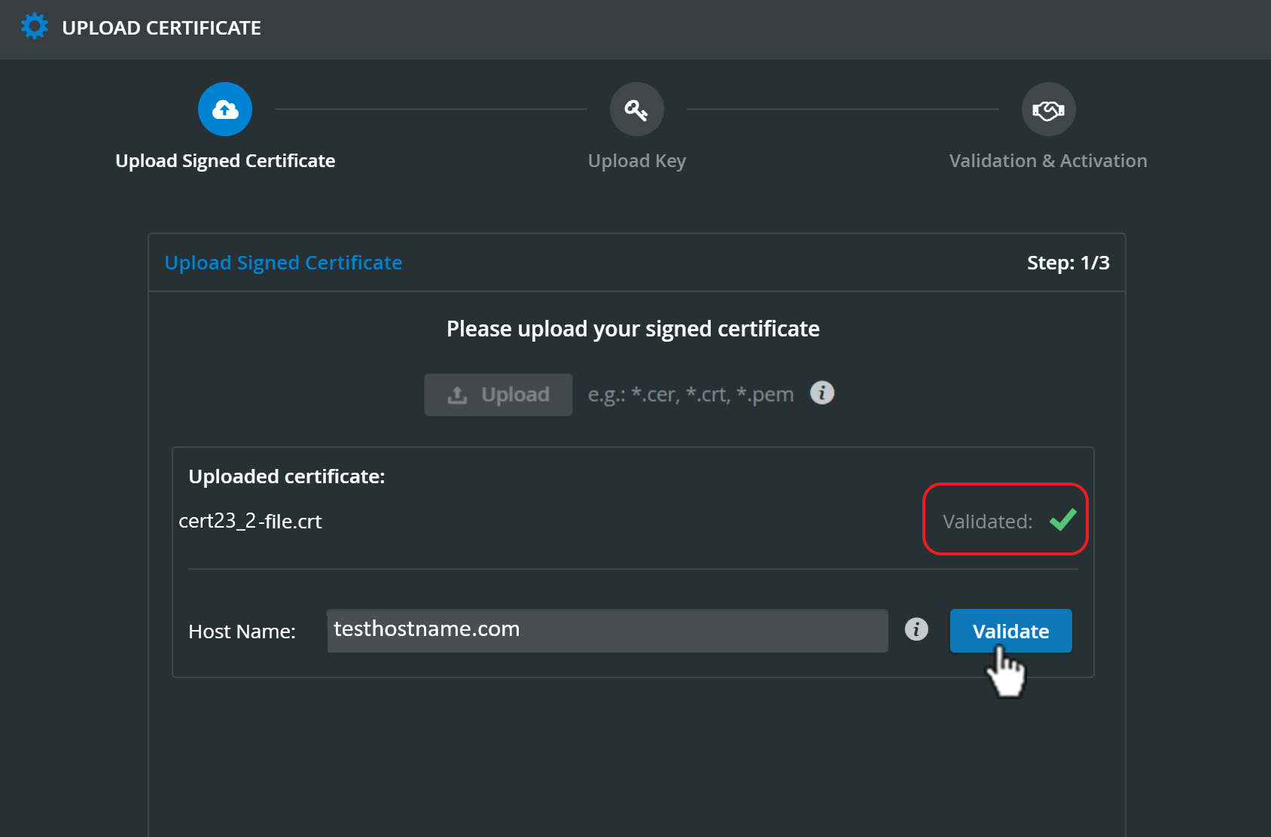This screenshot has width=1271, height=837.
Task: Click the upload arrow icon in Upload button
Action: coord(458,394)
